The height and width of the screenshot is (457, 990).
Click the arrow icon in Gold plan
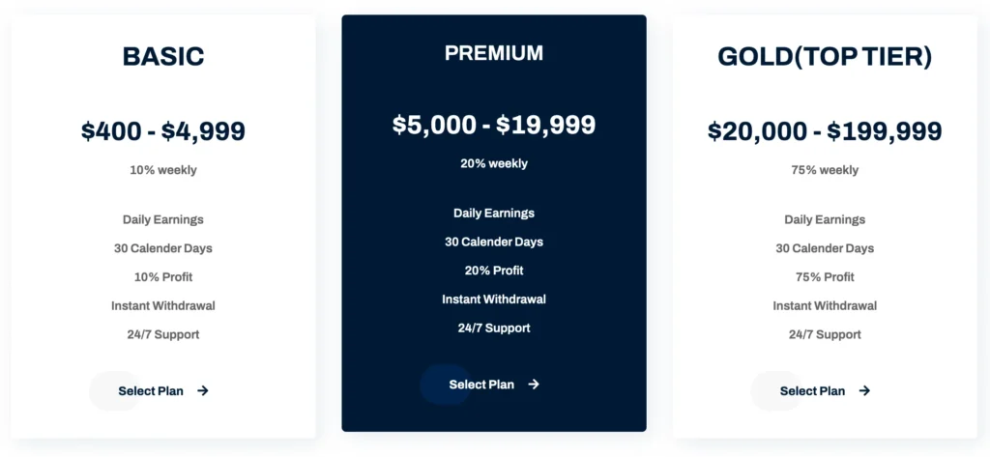pos(864,391)
